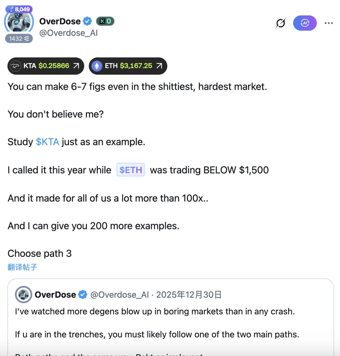340x356 pixels.
Task: Click the KTA token logo icon
Action: click(x=15, y=66)
